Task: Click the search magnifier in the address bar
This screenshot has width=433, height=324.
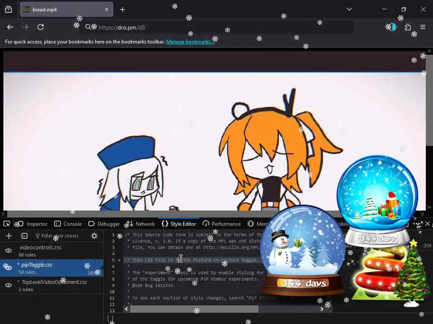Action: [88, 27]
